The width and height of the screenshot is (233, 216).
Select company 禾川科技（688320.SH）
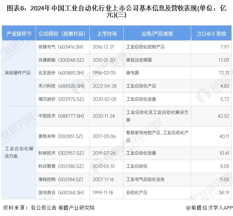pyautogui.click(x=61, y=86)
